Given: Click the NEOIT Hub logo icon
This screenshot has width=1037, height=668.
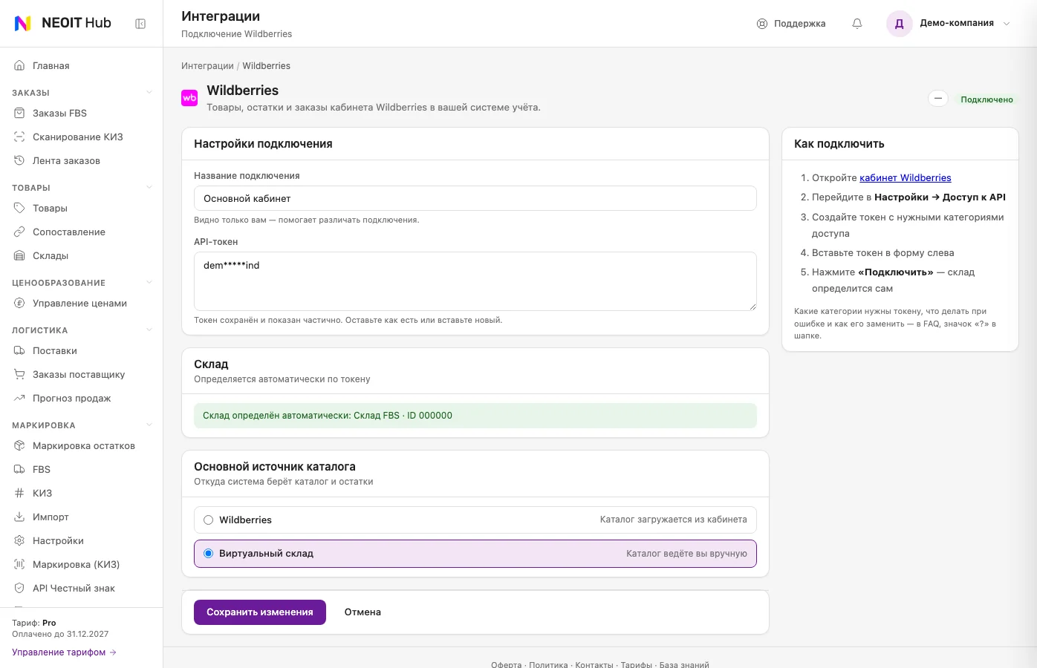Looking at the screenshot, I should pos(23,23).
